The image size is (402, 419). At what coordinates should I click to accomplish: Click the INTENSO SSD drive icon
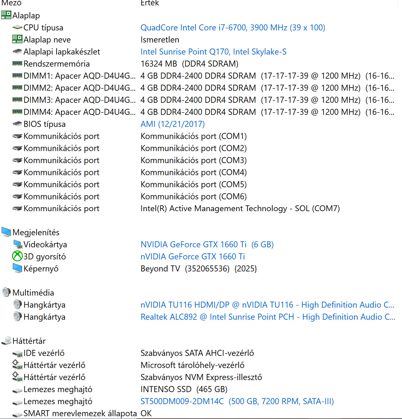pos(17,390)
